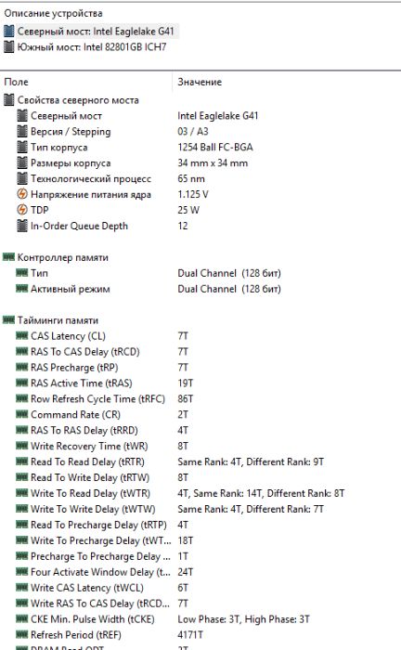This screenshot has height=650, width=401.
Task: Click the icon beside Тип корпуса
Action: (22, 148)
